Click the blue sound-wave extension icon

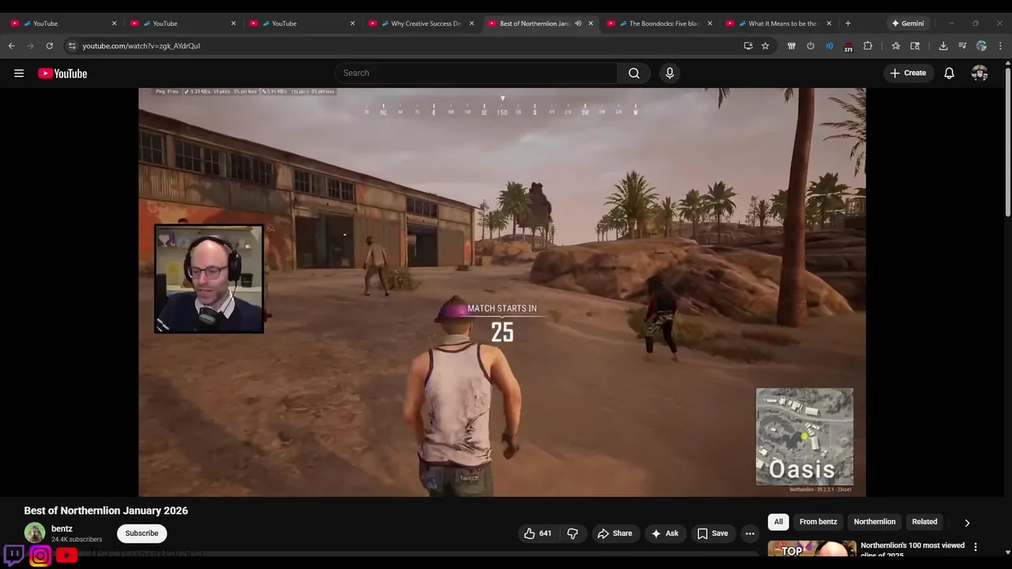coord(829,46)
